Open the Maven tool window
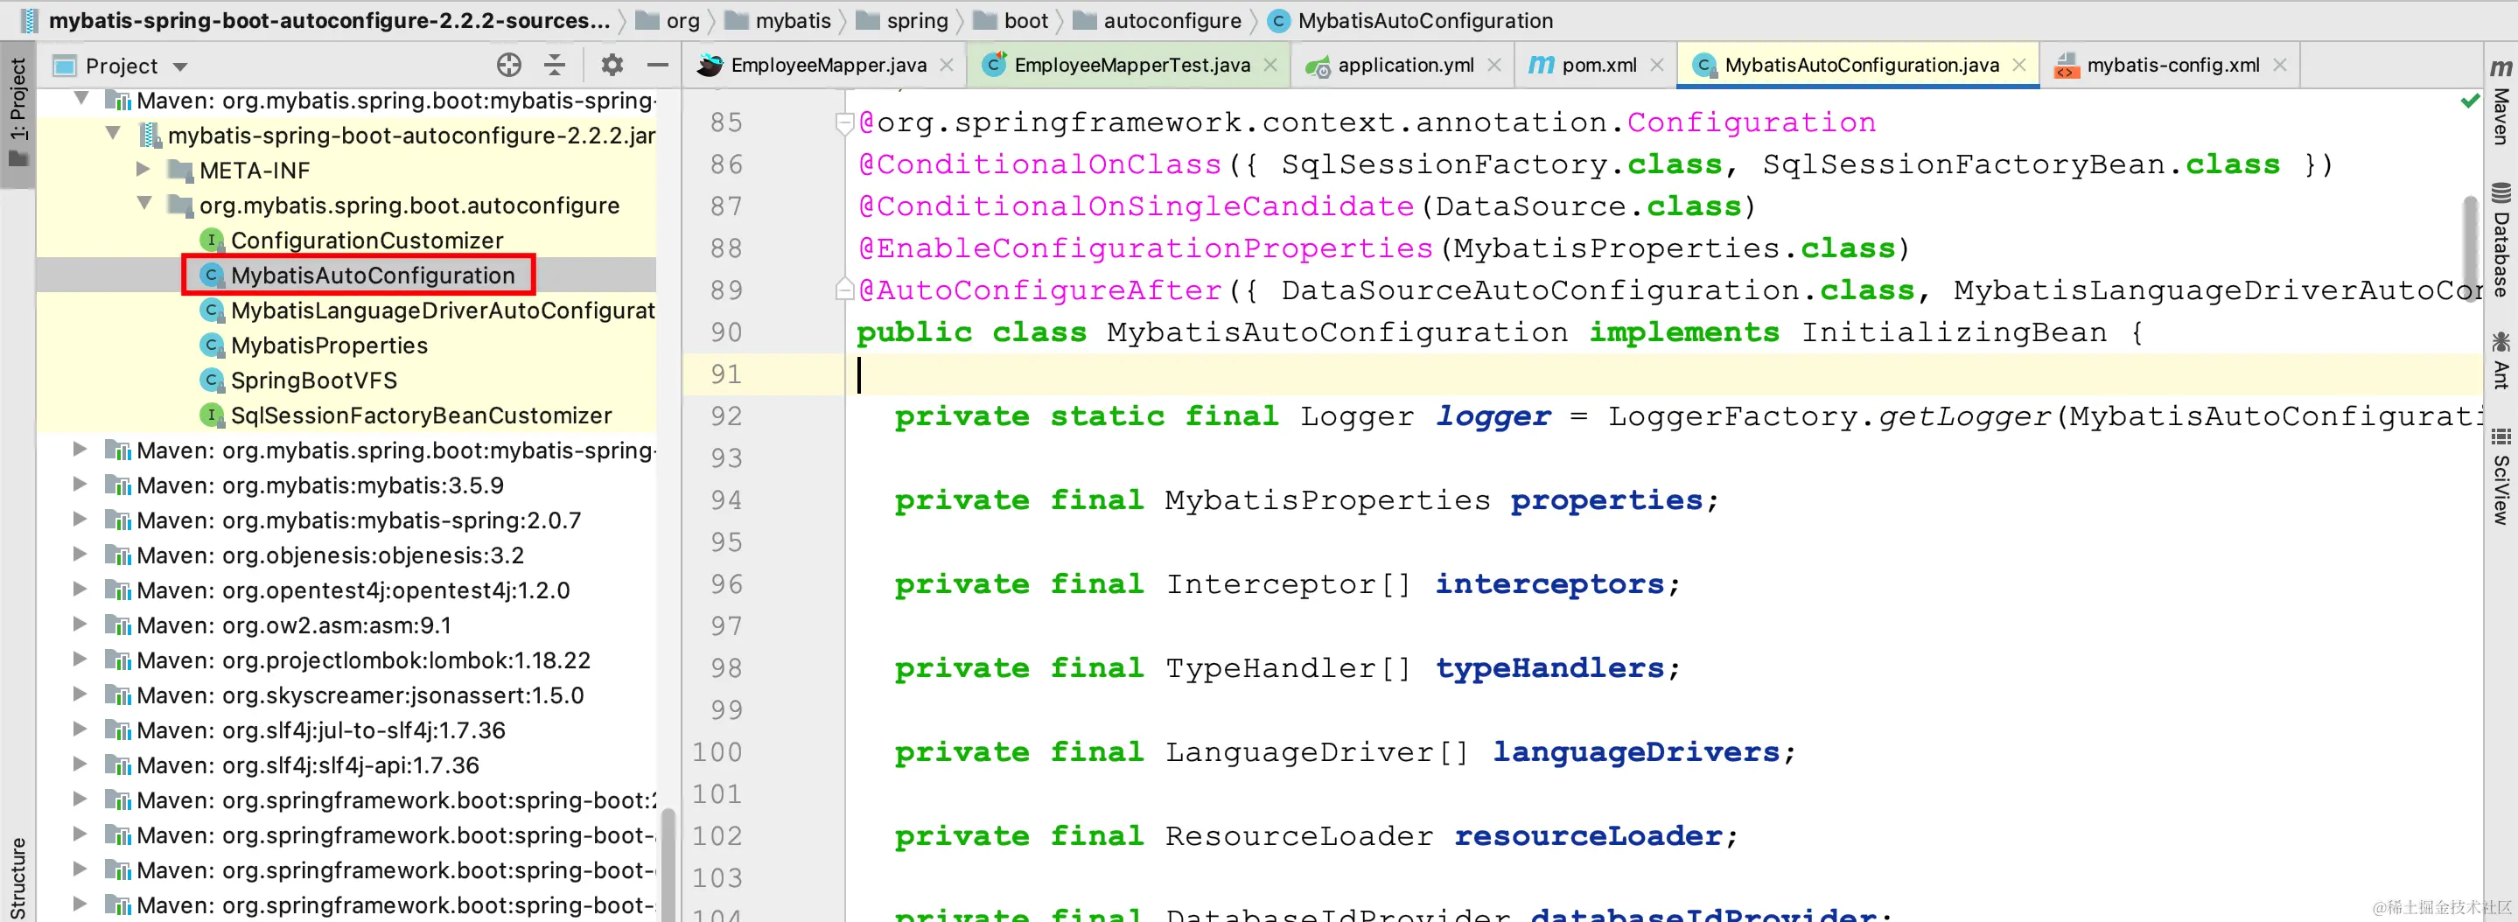2518x922 pixels. point(2501,101)
